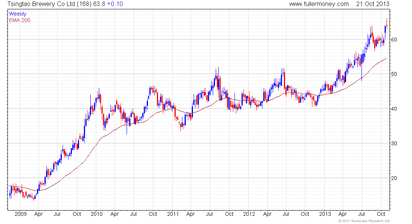Screen dimensions: 412x224
Task: Select the 2011 time axis marker
Action: click(x=173, y=214)
